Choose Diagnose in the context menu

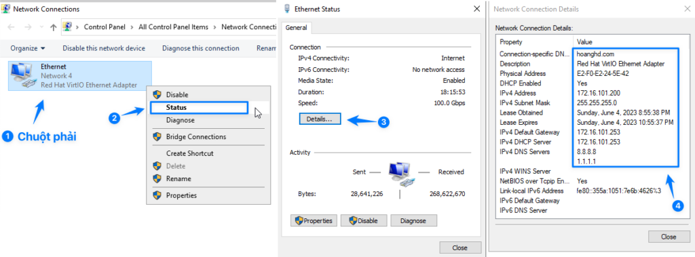point(208,120)
